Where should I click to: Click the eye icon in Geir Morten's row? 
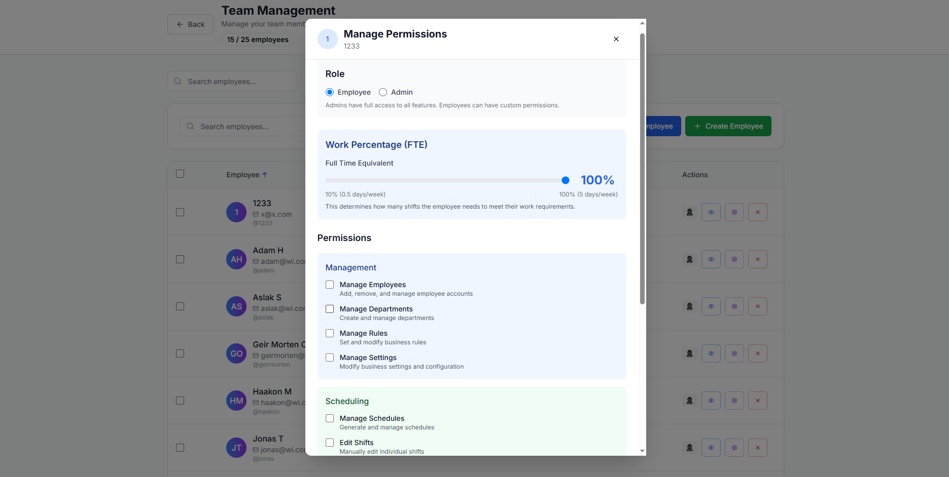click(x=711, y=353)
